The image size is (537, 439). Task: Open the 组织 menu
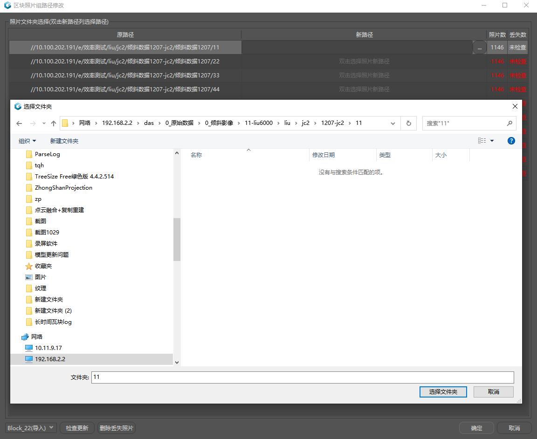click(x=27, y=141)
